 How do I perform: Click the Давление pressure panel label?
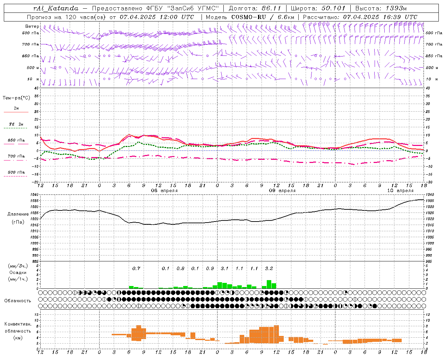click(x=18, y=214)
